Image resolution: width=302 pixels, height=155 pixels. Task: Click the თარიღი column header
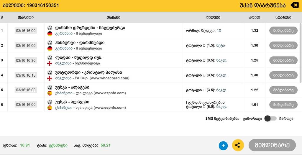26,17
